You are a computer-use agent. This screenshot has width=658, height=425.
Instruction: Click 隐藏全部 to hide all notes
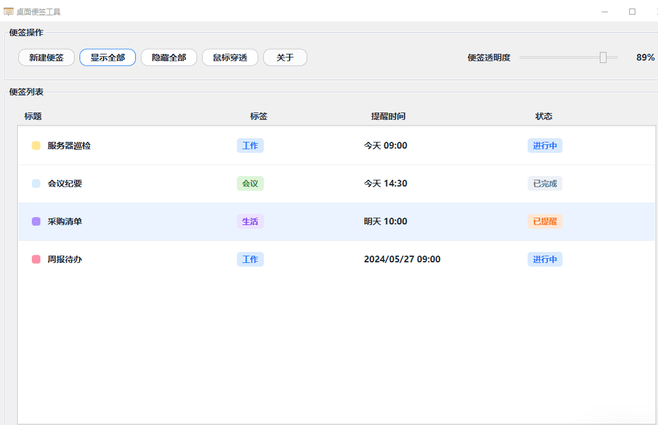[169, 57]
